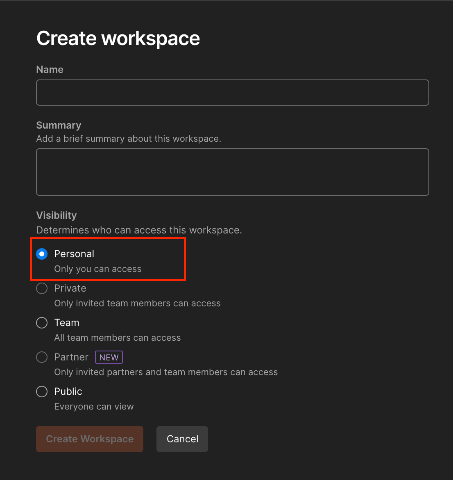
Task: Select the Personal radio button
Action: [x=42, y=254]
